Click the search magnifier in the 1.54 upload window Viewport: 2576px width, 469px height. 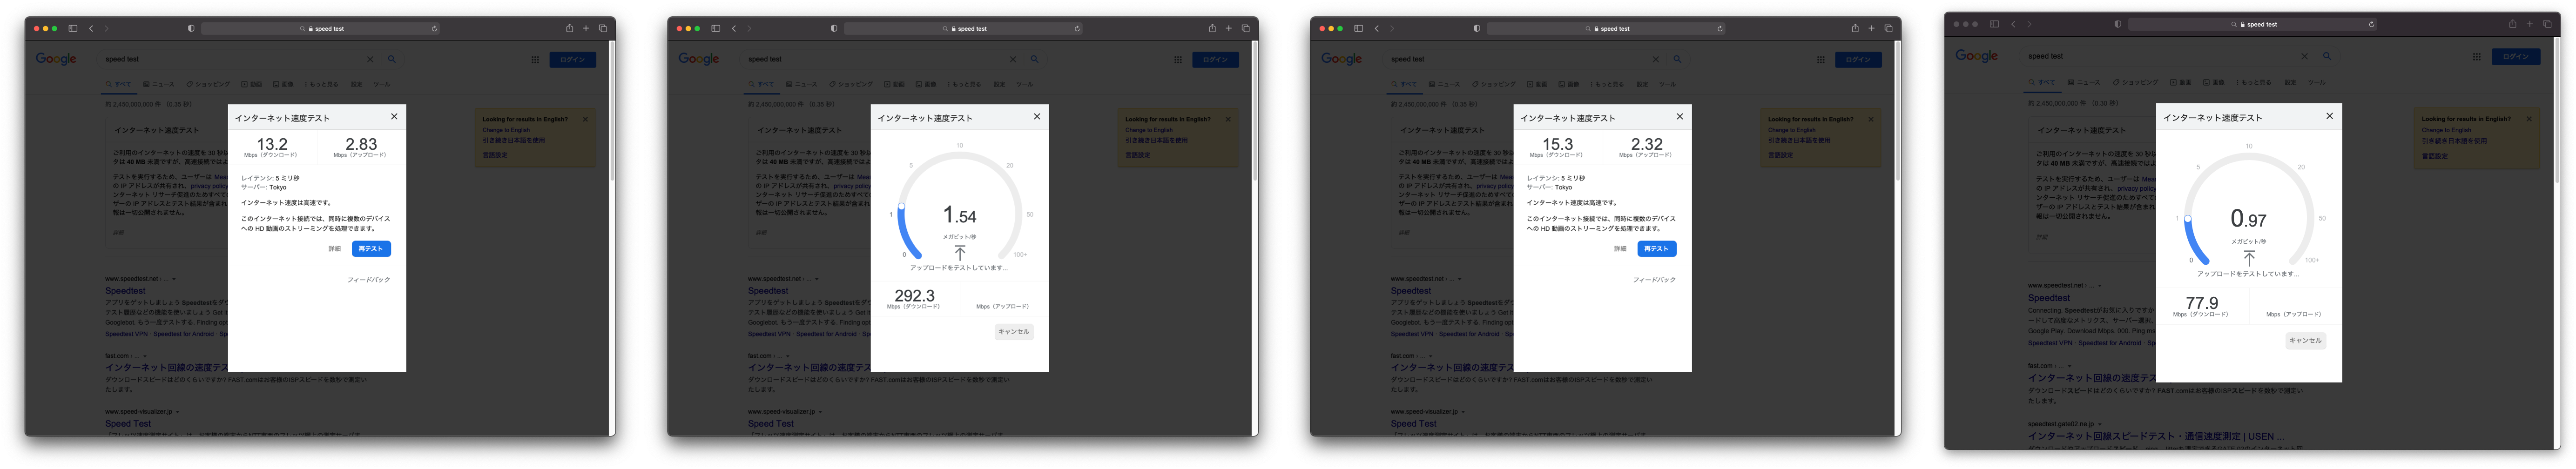1034,59
